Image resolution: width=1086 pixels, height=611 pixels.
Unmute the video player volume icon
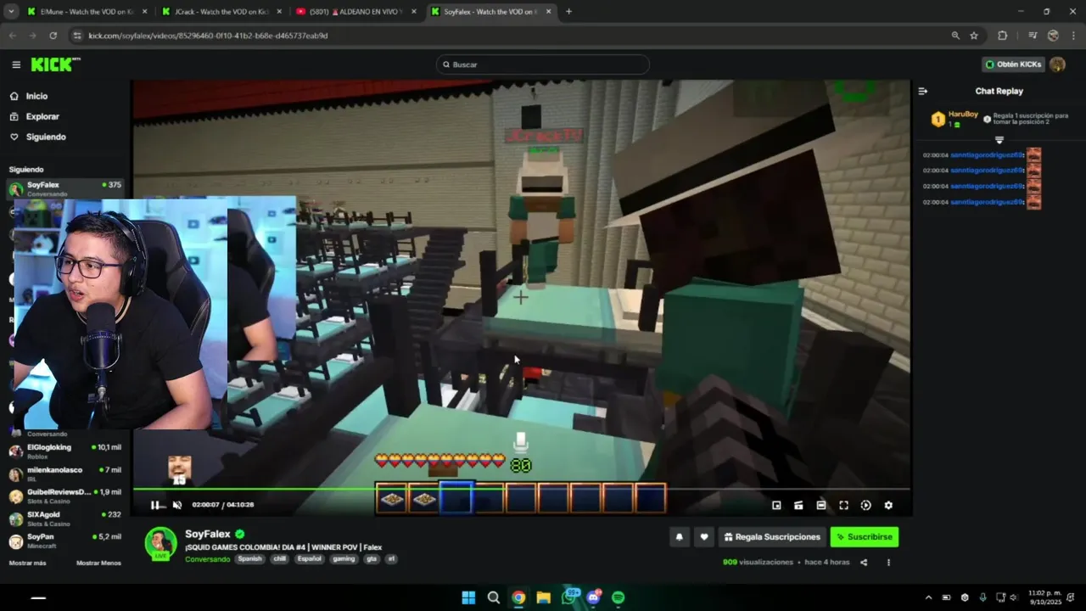click(x=177, y=505)
